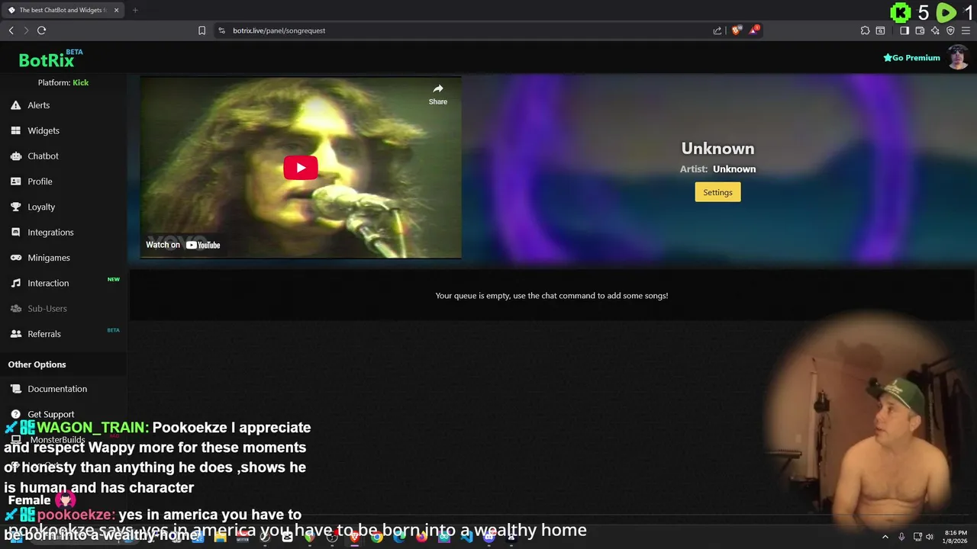Open the Get Support sidebar link
Viewport: 977px width, 549px height.
[63, 414]
